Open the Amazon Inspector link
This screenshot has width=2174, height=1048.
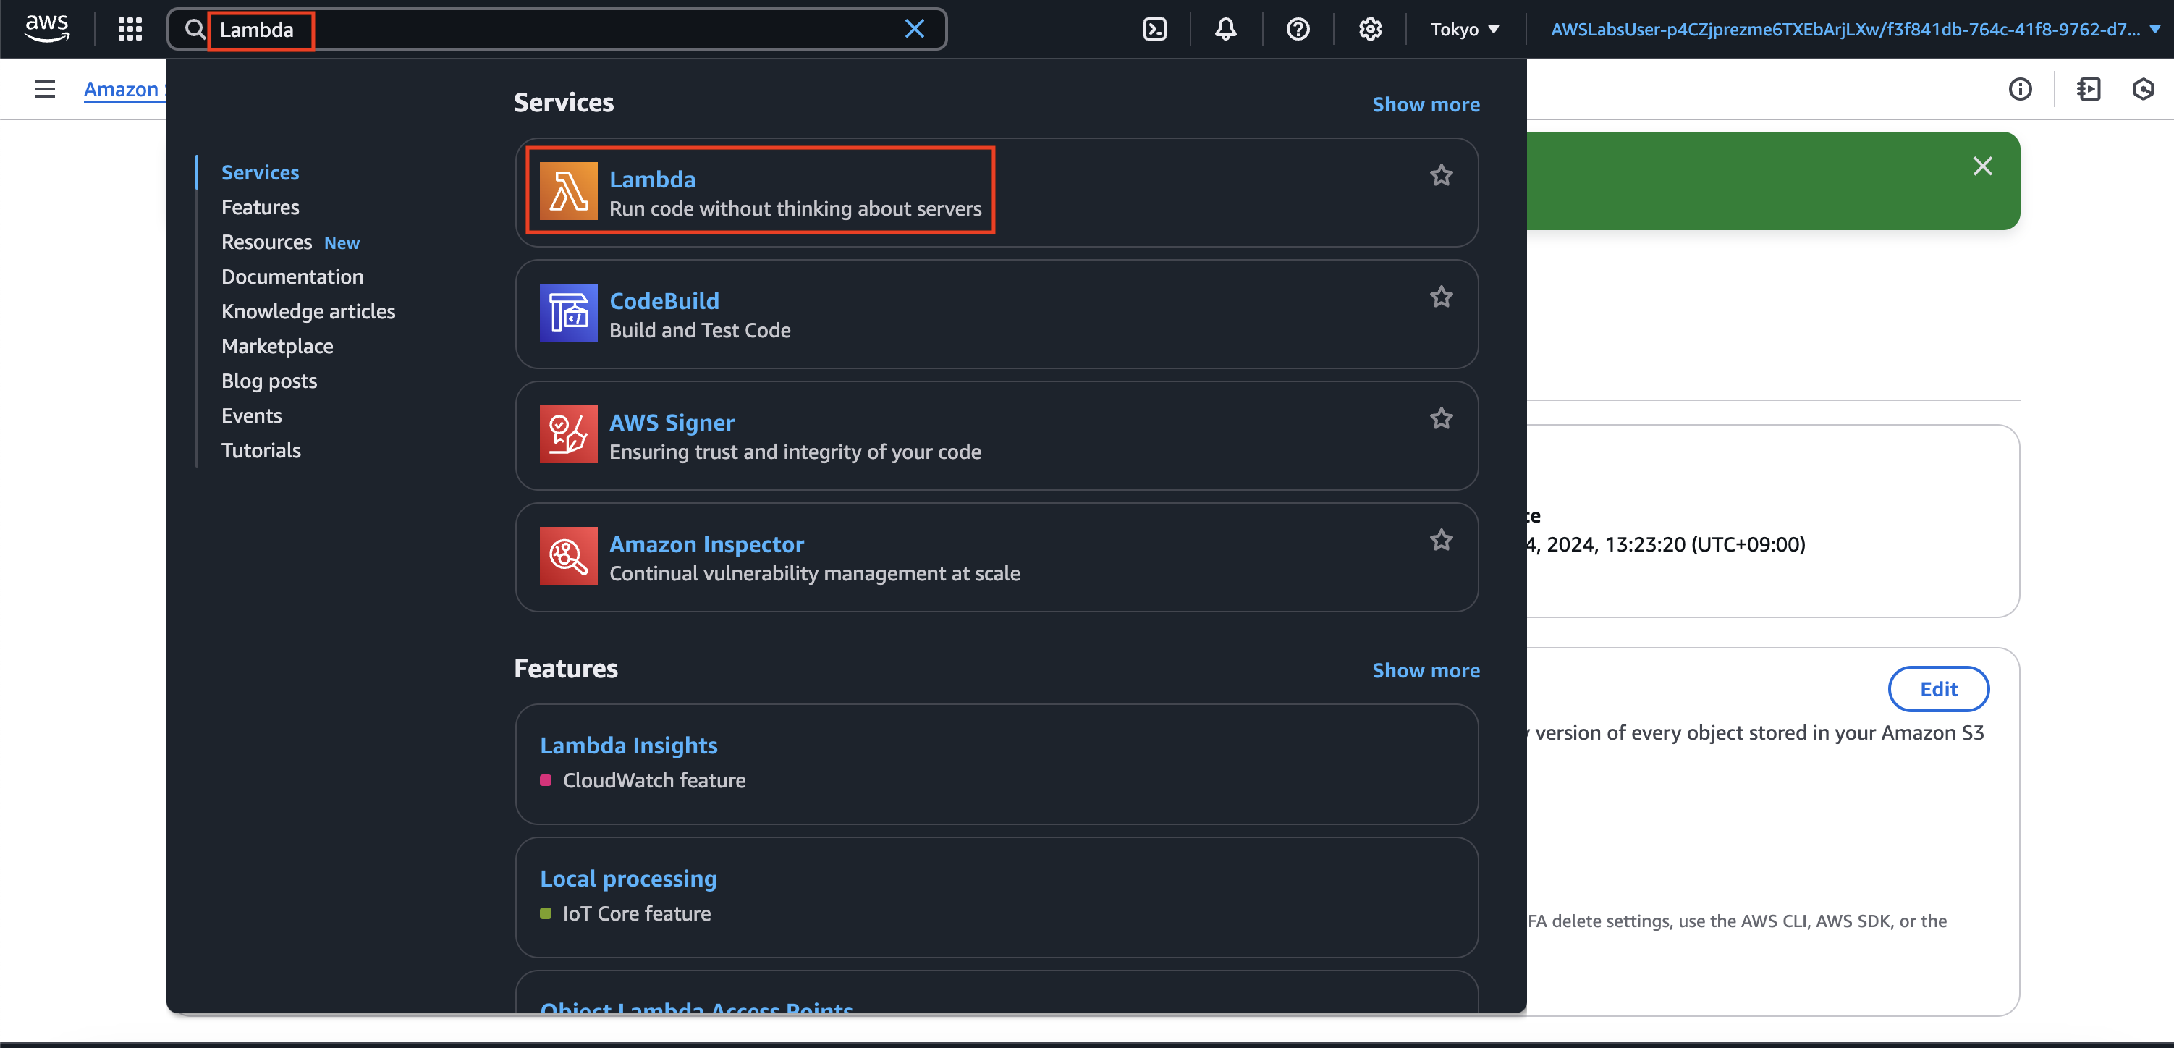pos(706,544)
